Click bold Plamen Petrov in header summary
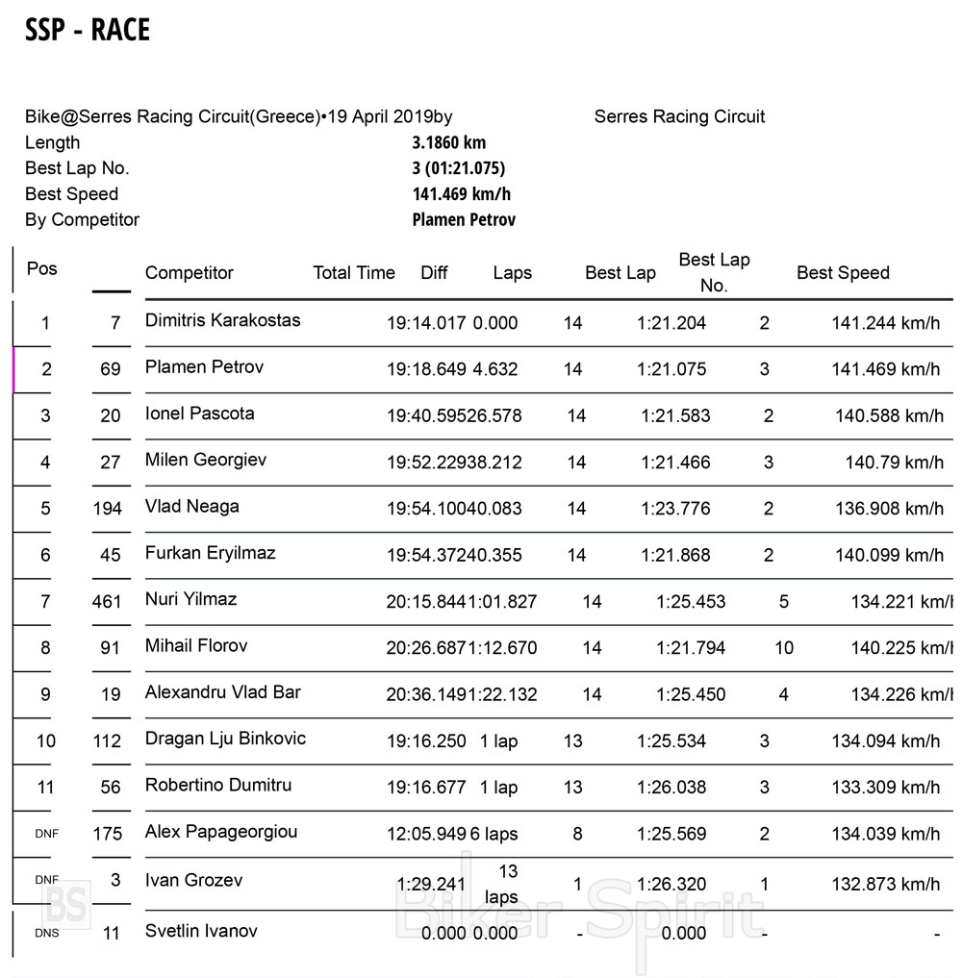Viewport: 962px width, 978px height. [x=464, y=219]
